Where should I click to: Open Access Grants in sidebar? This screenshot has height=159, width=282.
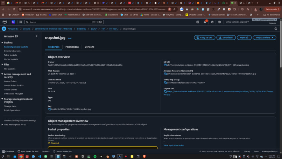click(10, 90)
